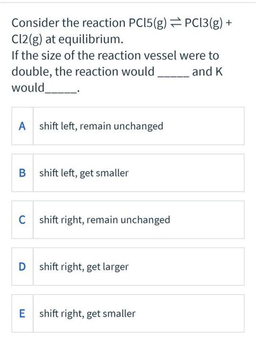Viewport: 256px width, 356px height.
Task: Click the 'Cl2(g) at equilibrium' line
Action: [x=68, y=39]
